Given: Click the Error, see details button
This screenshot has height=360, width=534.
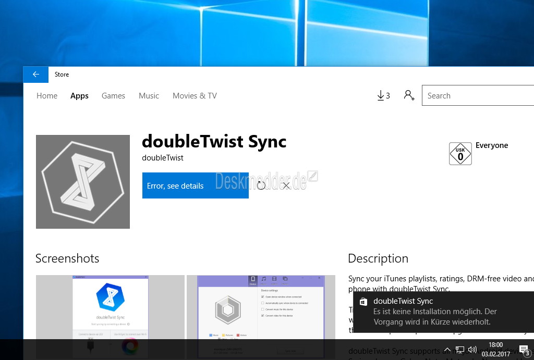Looking at the screenshot, I should [196, 185].
